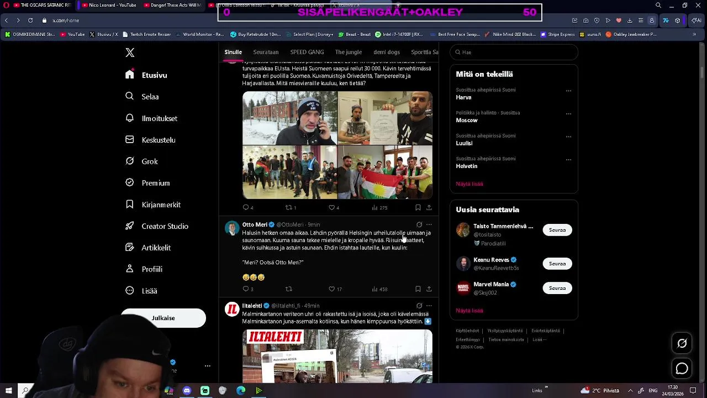Expand Lisää more menu

[x=141, y=291]
